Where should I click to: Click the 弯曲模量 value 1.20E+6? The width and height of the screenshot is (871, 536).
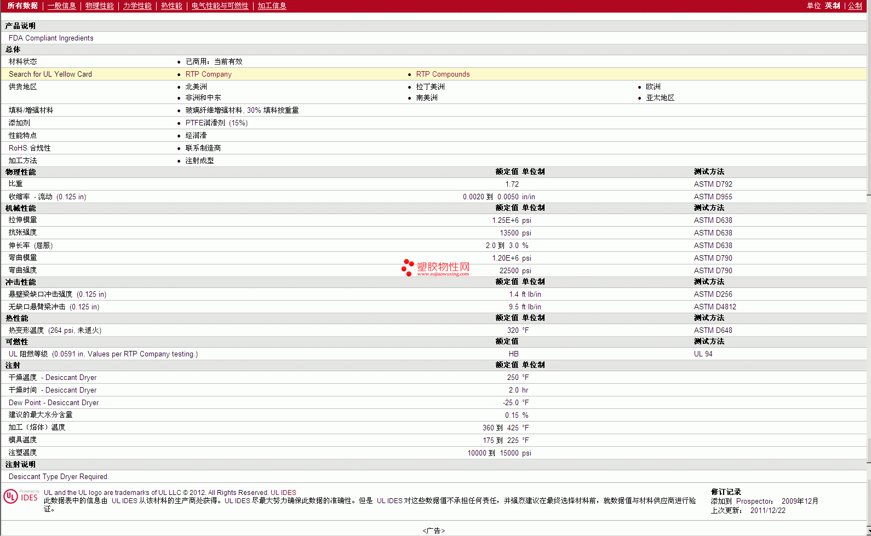pyautogui.click(x=505, y=258)
